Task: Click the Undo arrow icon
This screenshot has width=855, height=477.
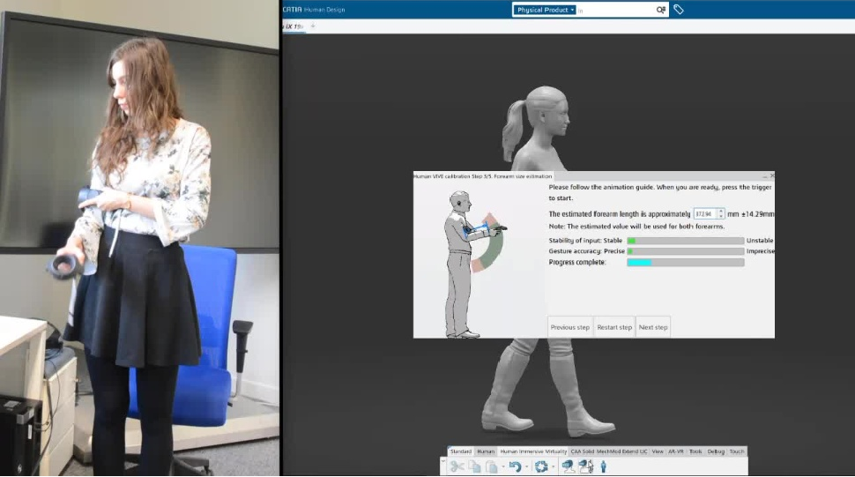Action: 515,466
